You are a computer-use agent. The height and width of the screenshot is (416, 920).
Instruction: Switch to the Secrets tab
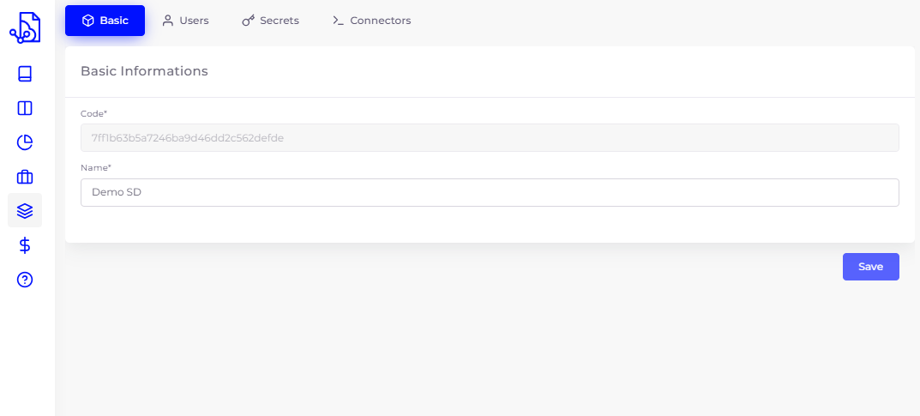point(280,21)
